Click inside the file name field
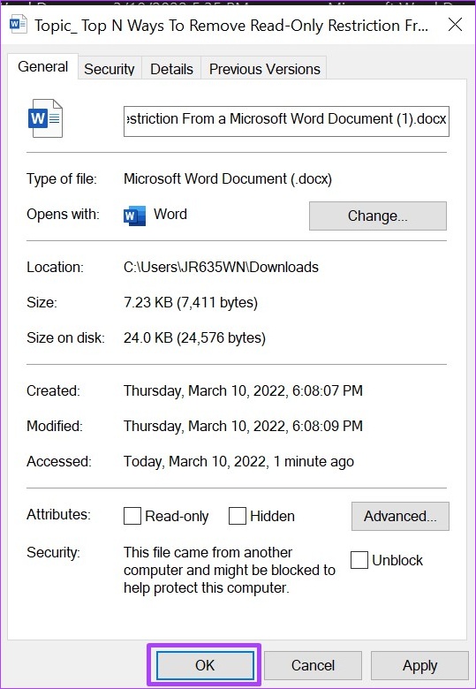Screen dimensions: 476x689 [286, 119]
